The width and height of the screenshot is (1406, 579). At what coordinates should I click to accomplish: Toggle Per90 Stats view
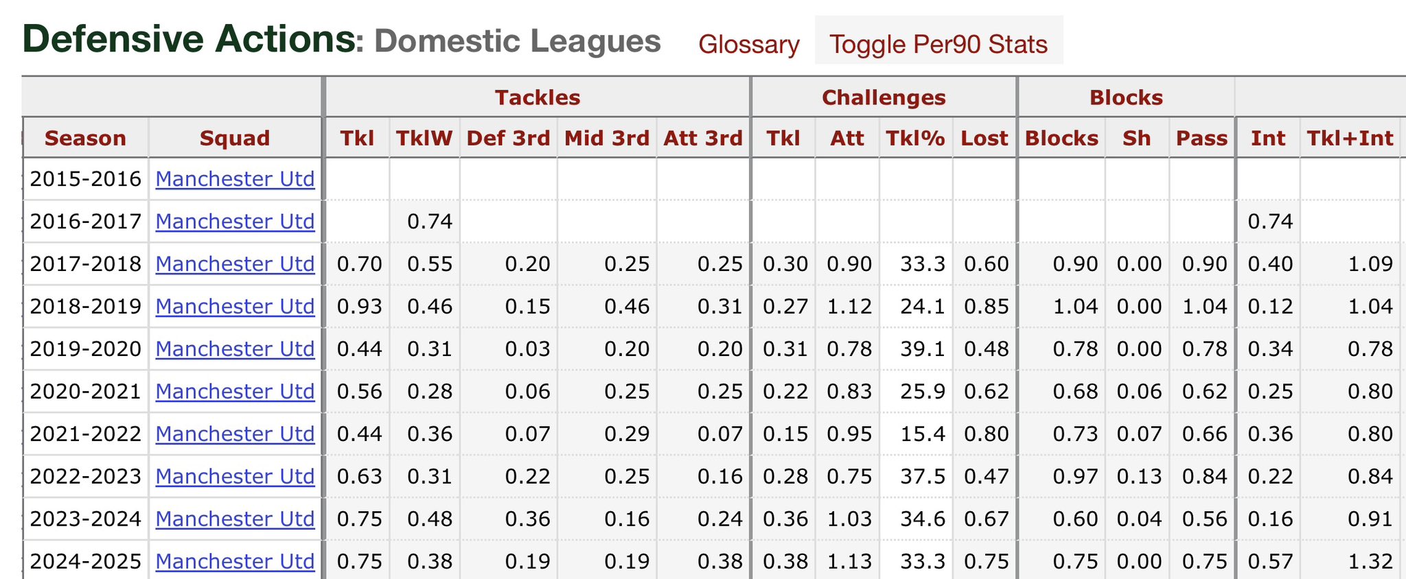tap(938, 44)
